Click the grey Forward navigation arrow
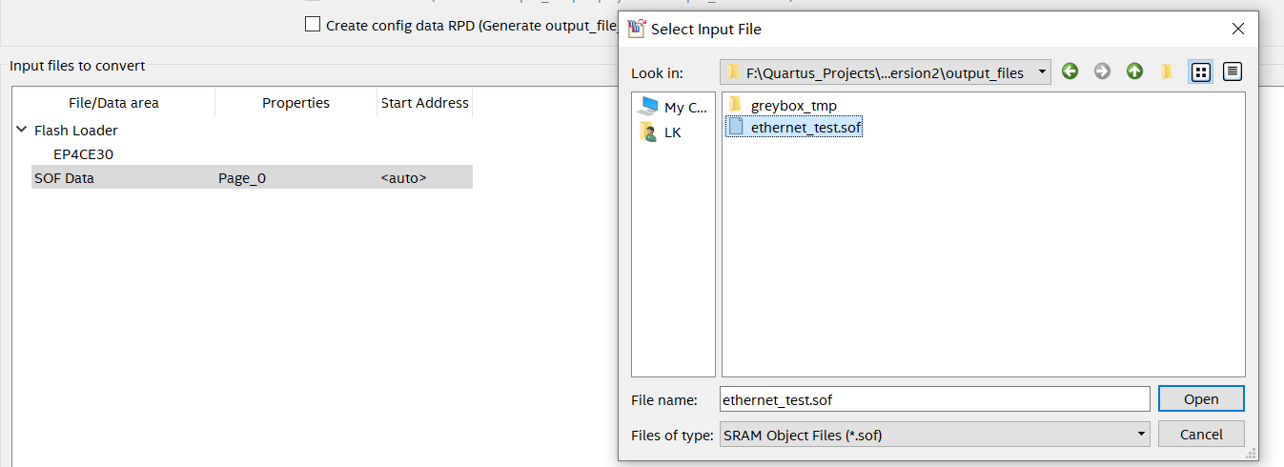Image resolution: width=1284 pixels, height=467 pixels. click(x=1102, y=71)
